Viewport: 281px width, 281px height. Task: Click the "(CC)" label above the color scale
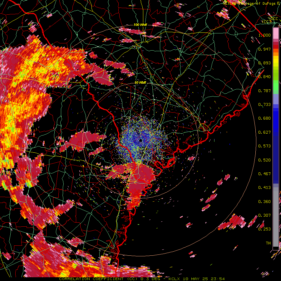pos(266,22)
